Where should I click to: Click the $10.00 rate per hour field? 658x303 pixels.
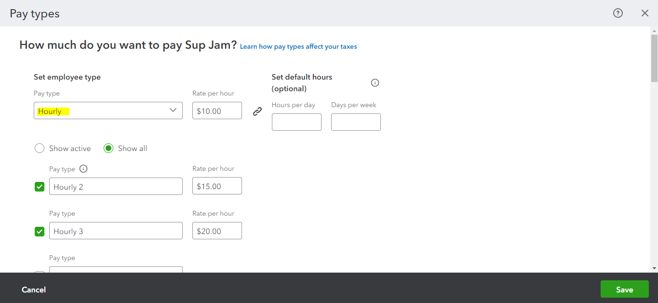(x=217, y=111)
